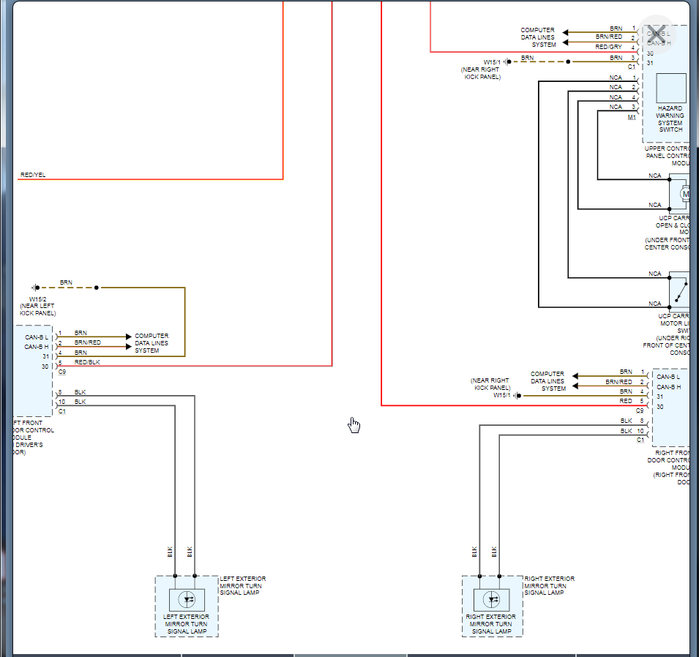Click Computer Data Lines System label by right door module
The image size is (699, 657).
(548, 381)
